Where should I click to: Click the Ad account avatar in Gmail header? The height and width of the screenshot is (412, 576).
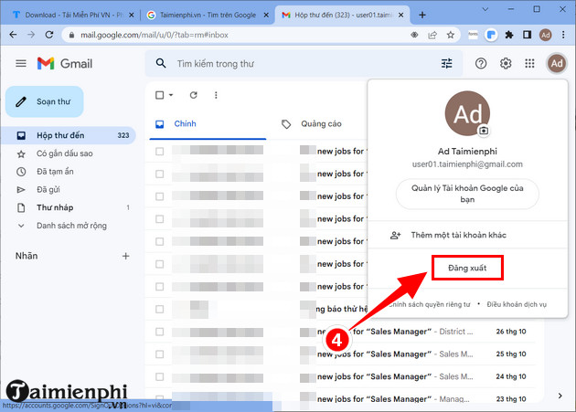point(557,64)
